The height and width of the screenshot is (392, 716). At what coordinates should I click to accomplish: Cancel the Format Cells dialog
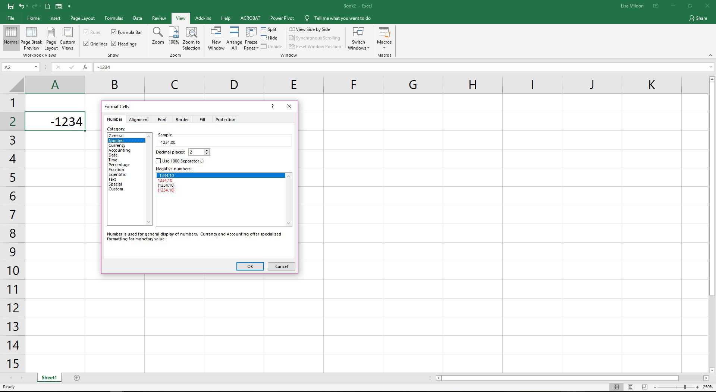click(281, 266)
